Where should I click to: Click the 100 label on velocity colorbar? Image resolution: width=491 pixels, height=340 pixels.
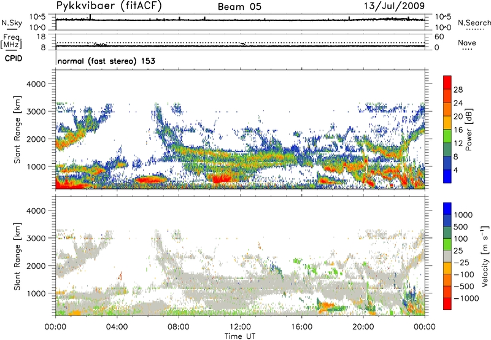(x=461, y=239)
